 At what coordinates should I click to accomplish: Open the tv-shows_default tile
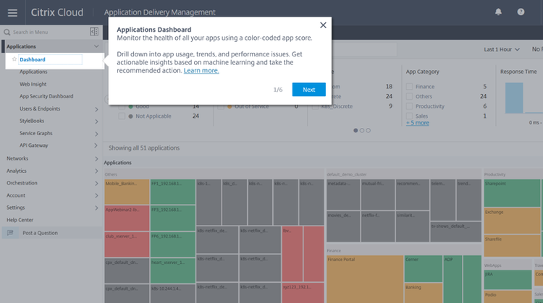(455, 231)
